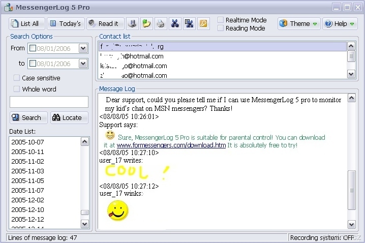Select the contact ending h@hotmail.com

click(222, 56)
